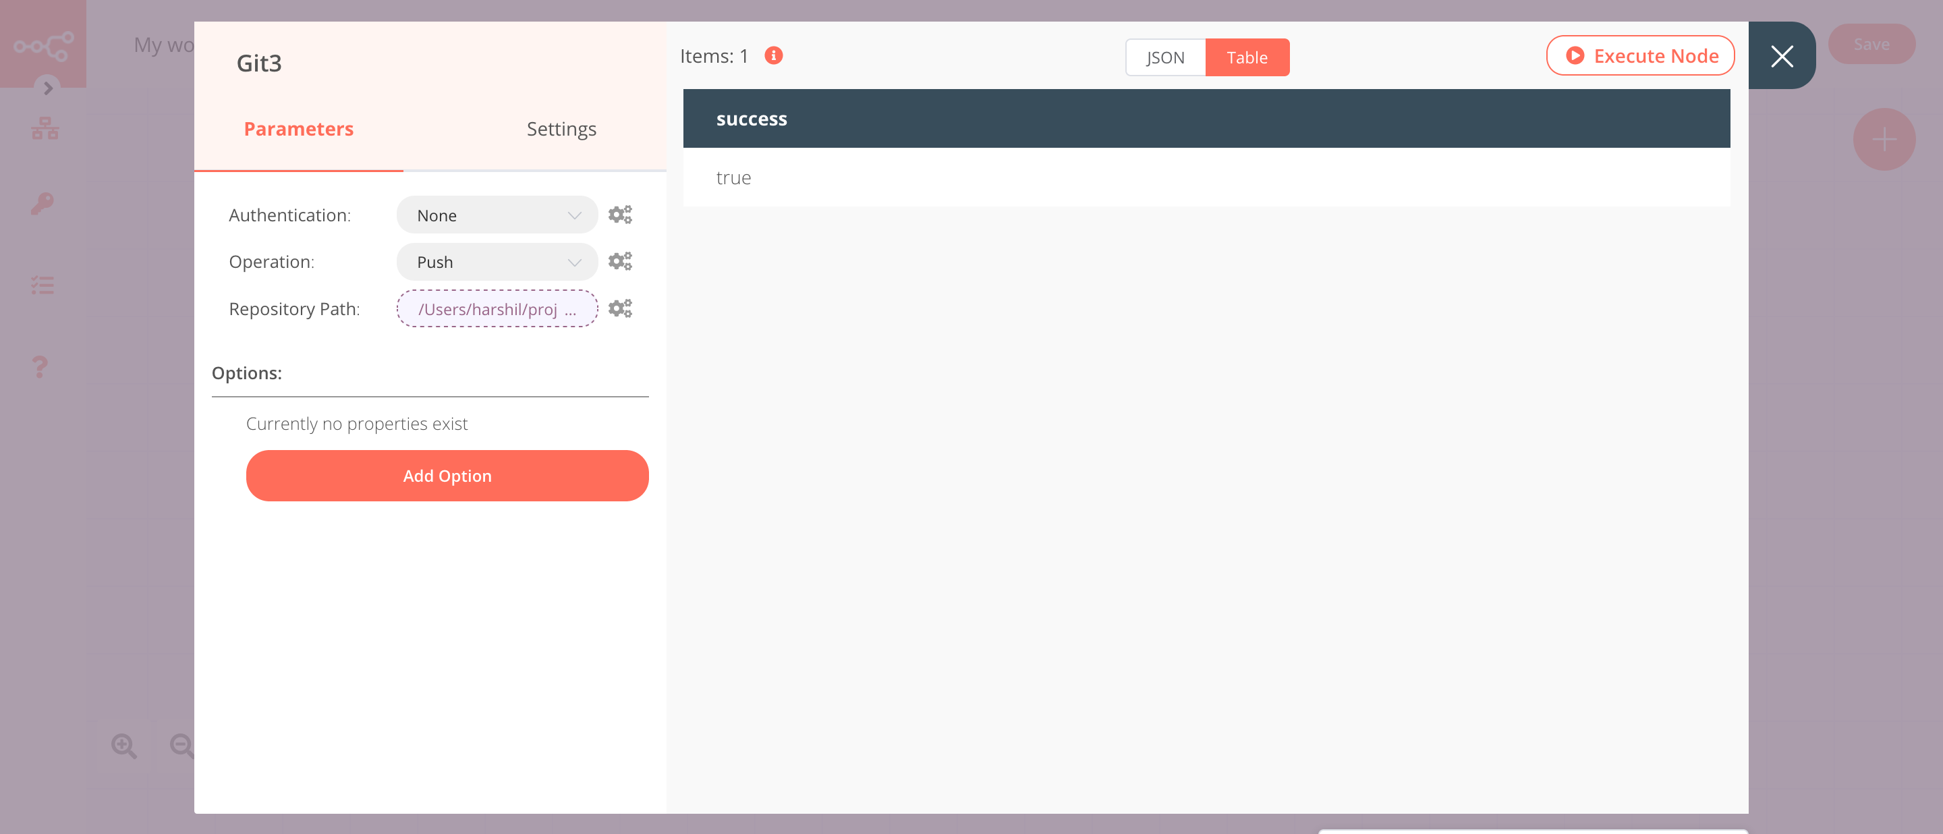This screenshot has height=834, width=1943.
Task: Click the help question mark icon
Action: point(38,366)
